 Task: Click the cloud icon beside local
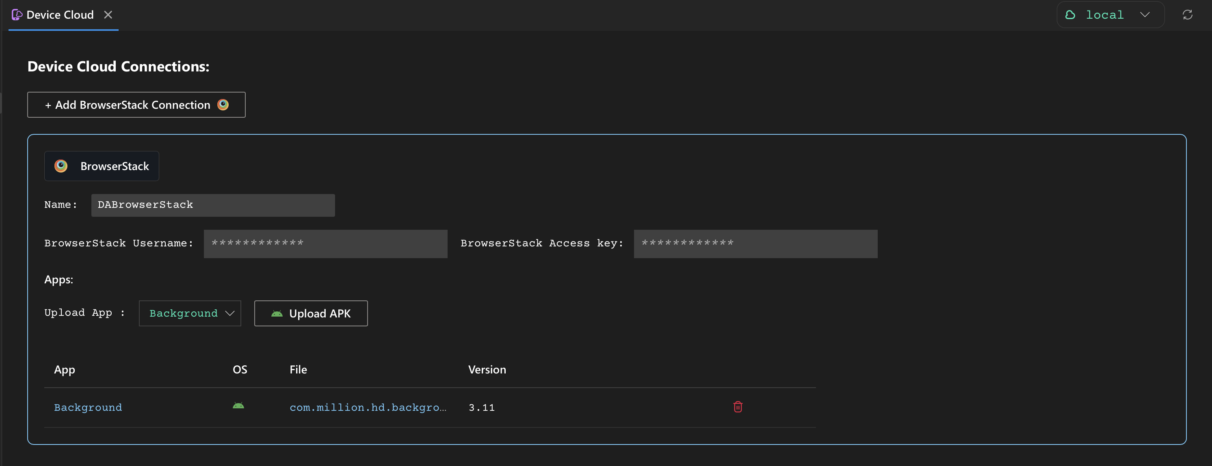[1070, 15]
